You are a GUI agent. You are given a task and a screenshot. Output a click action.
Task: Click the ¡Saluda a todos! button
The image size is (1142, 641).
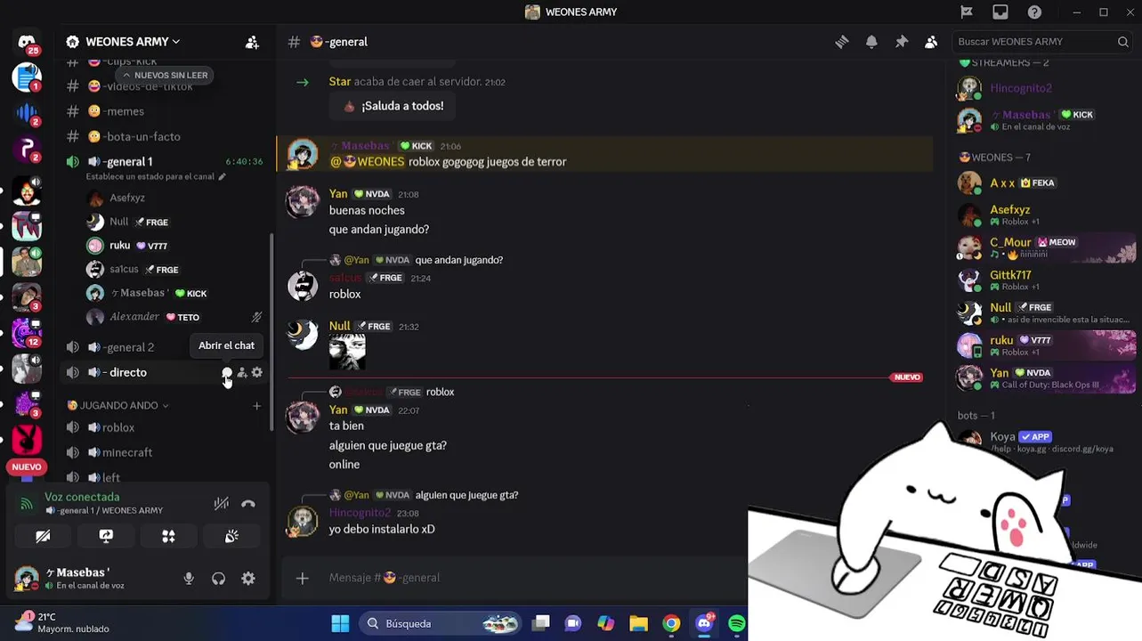click(393, 106)
